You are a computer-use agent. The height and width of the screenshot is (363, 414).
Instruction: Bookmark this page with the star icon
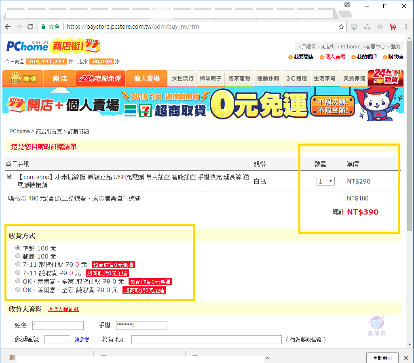pyautogui.click(x=341, y=27)
